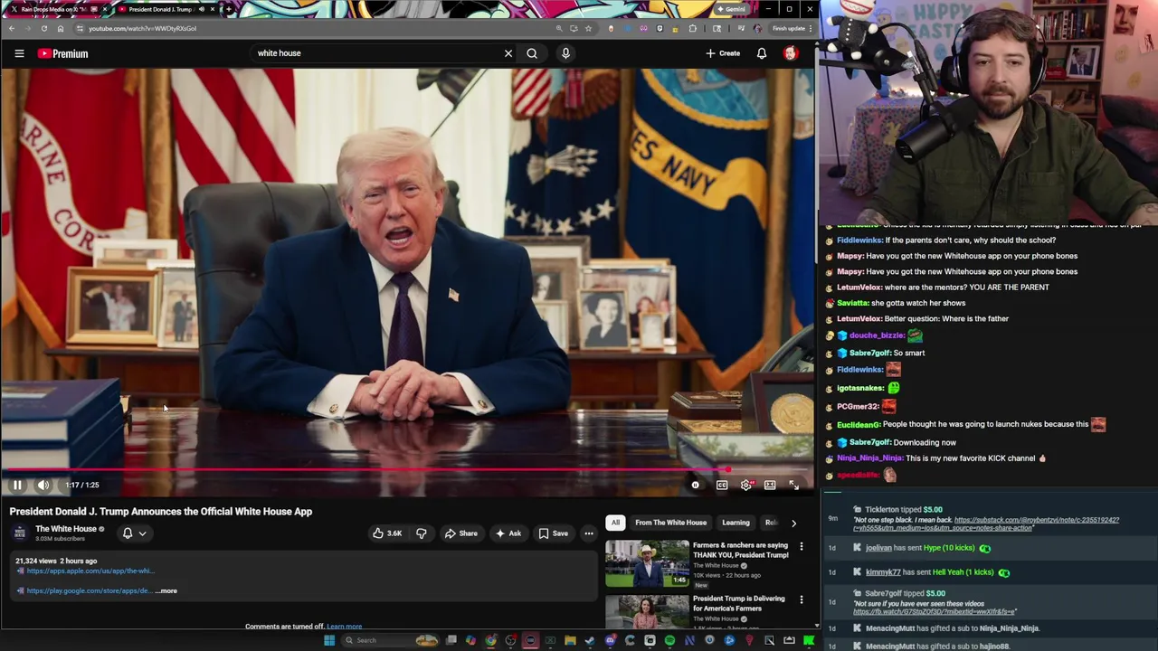Go to YouTube Premium home logo

[62, 53]
